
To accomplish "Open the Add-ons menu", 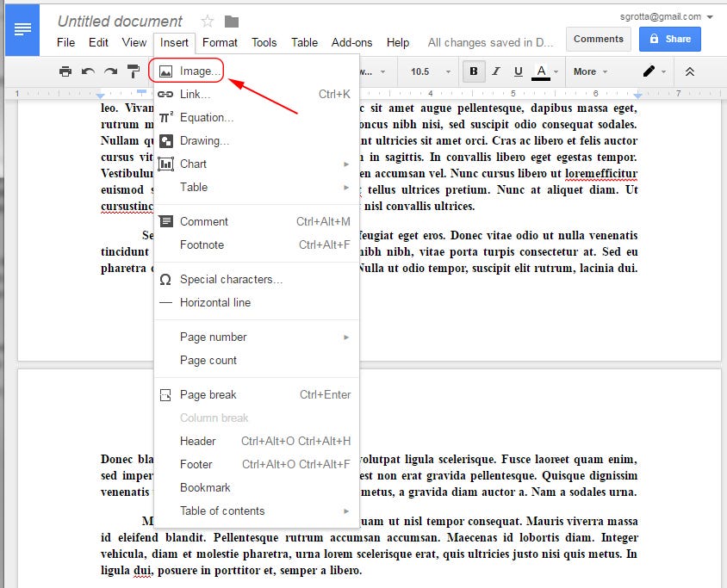I will tap(351, 43).
